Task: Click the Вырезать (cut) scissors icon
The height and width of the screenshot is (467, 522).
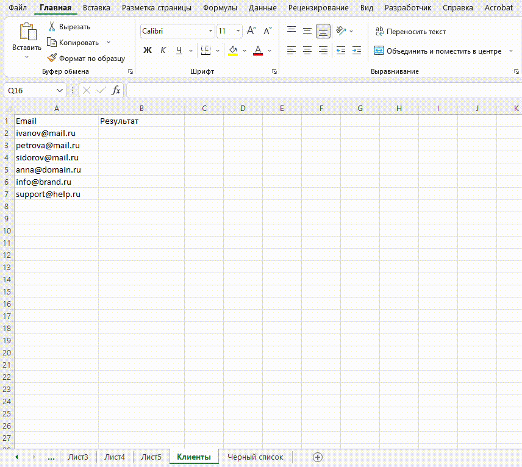Action: [52, 27]
